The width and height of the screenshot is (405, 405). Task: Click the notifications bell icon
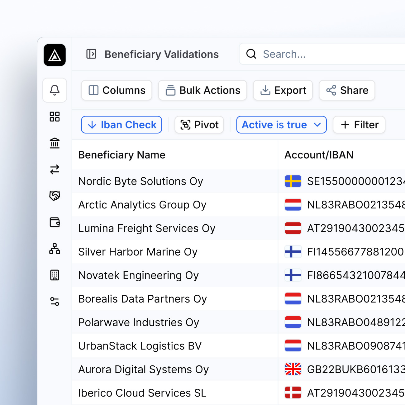55,90
